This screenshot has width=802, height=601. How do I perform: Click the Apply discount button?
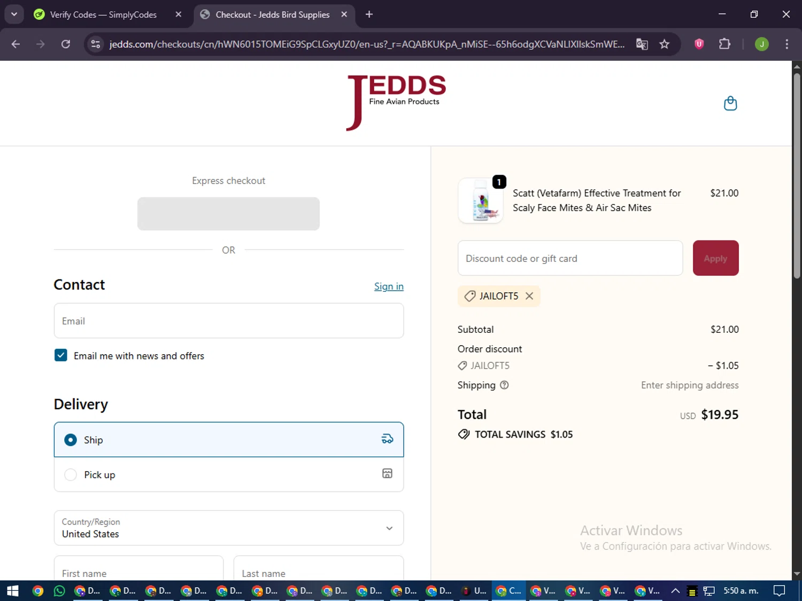[x=715, y=258]
